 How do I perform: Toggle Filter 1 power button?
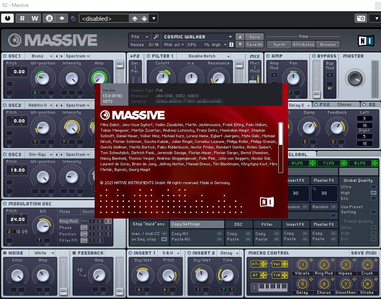tap(148, 56)
